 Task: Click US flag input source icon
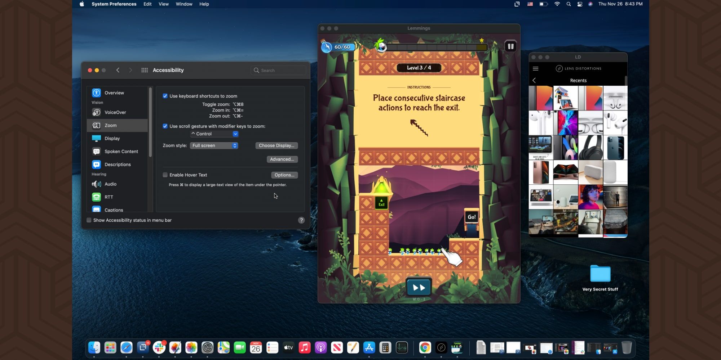pyautogui.click(x=530, y=4)
